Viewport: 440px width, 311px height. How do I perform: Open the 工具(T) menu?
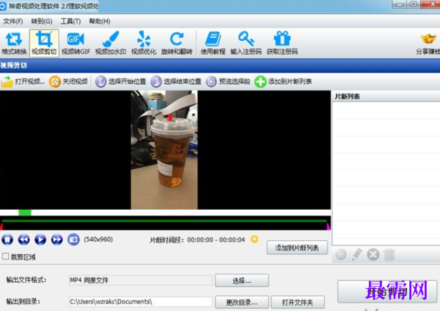click(x=71, y=21)
